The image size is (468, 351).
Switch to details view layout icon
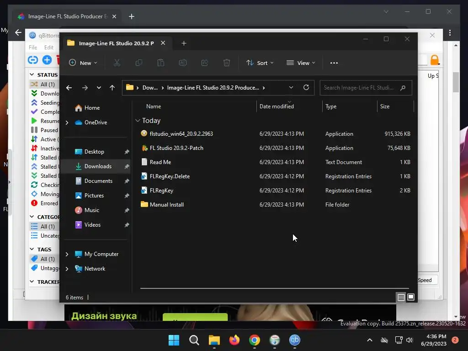coord(401,297)
